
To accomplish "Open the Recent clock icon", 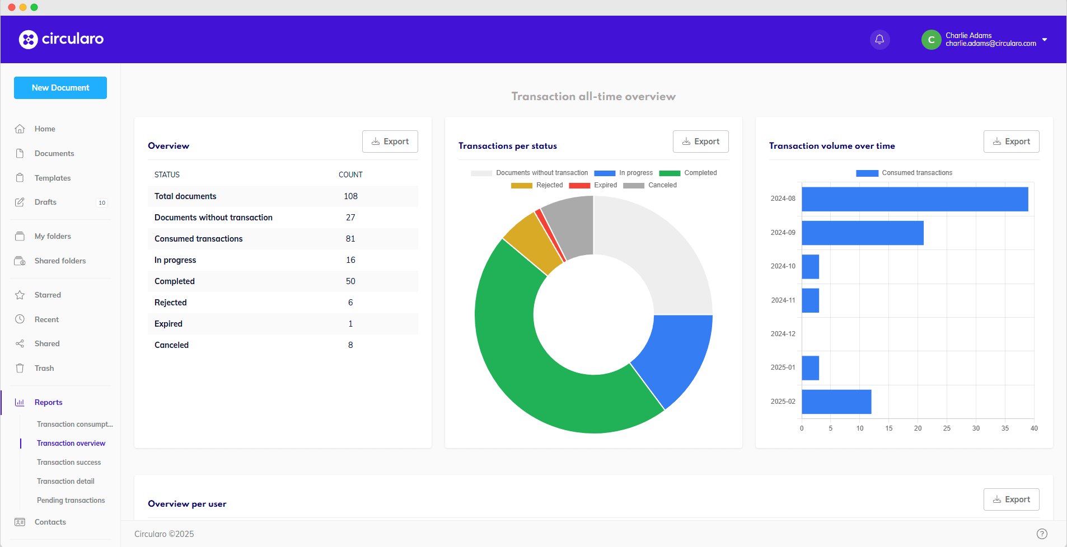I will 20,319.
